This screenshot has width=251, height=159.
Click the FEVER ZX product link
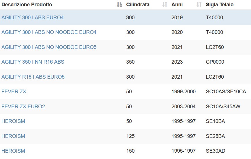pyautogui.click(x=14, y=92)
